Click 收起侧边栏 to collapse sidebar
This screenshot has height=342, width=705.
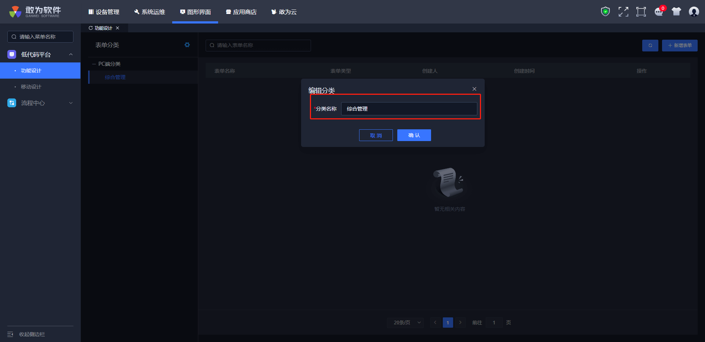[32, 334]
